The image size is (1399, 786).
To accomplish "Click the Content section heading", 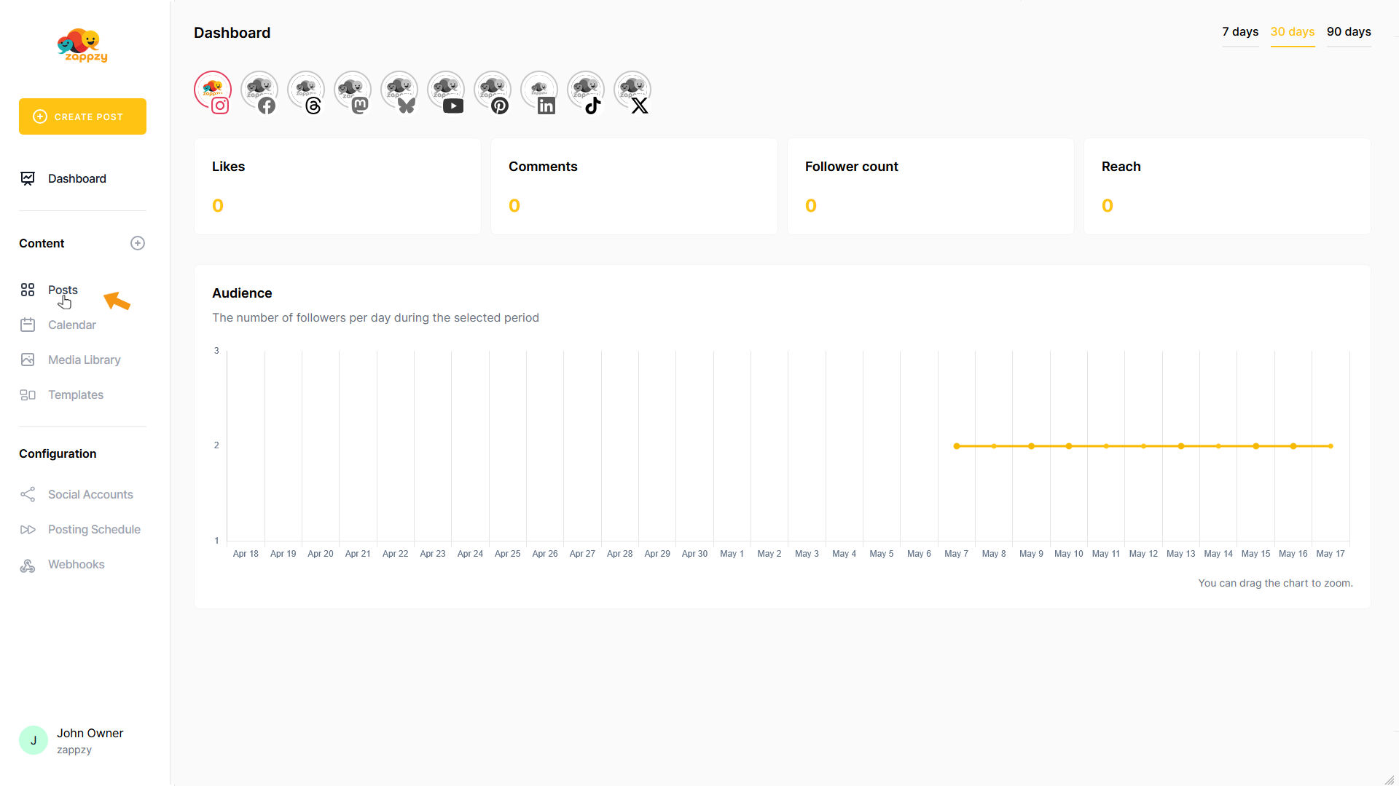I will coord(42,243).
